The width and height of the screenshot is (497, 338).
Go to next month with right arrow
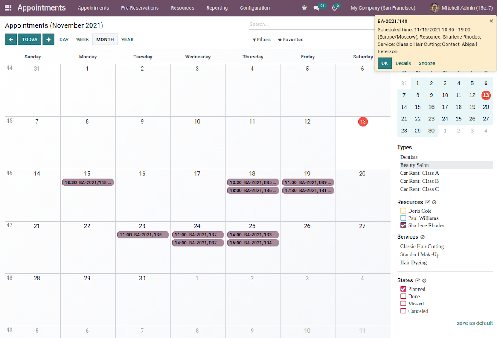48,40
